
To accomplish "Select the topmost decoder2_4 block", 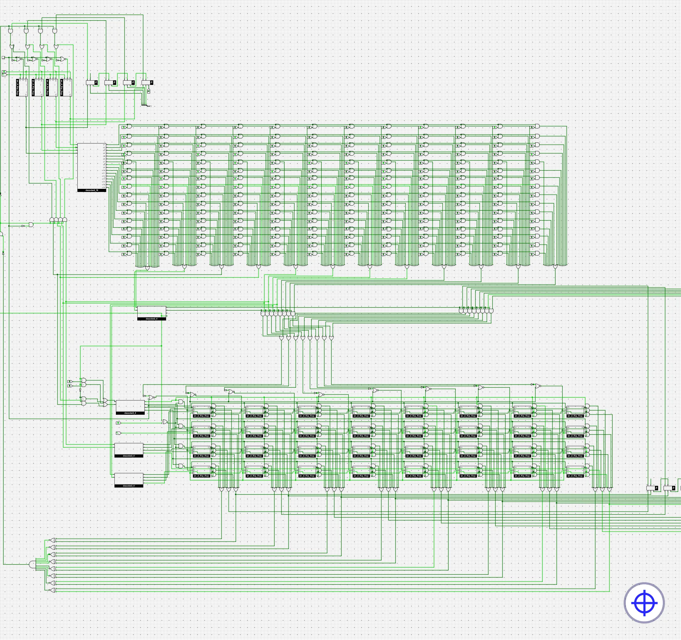I will (x=151, y=313).
